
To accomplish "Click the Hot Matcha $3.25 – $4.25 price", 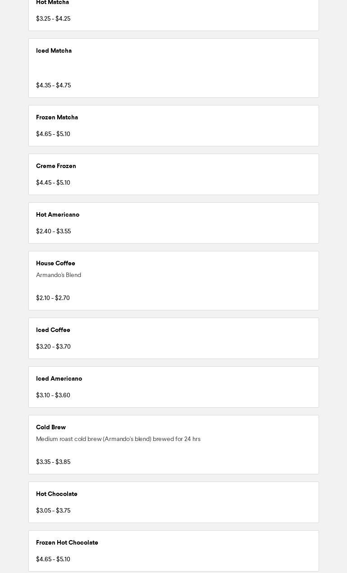I will click(x=53, y=19).
